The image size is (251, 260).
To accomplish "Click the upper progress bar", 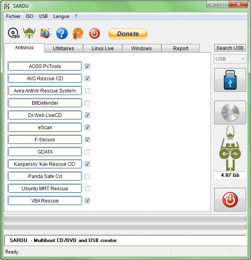I will 125,218.
